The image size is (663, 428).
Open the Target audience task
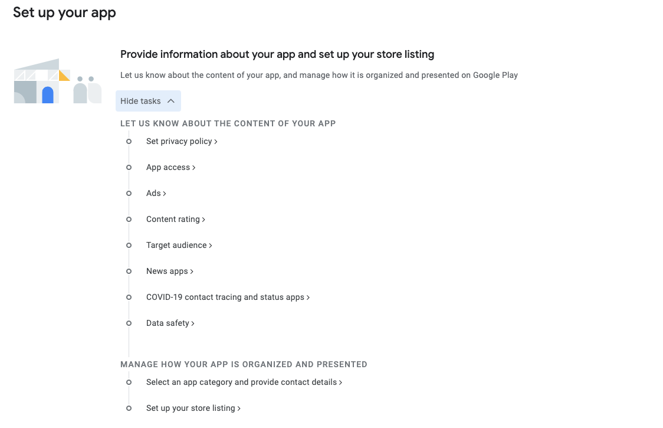(179, 246)
